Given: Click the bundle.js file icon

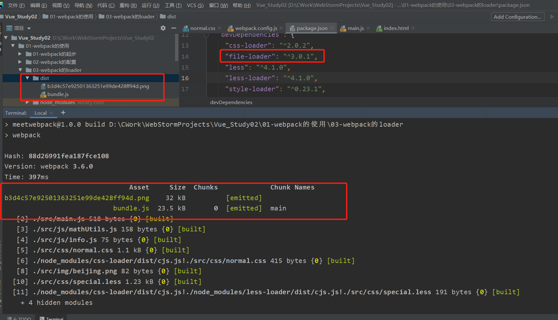Looking at the screenshot, I should tap(43, 94).
